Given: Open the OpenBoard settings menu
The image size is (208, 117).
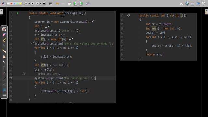Looking at the screenshot, I should [x=204, y=4].
